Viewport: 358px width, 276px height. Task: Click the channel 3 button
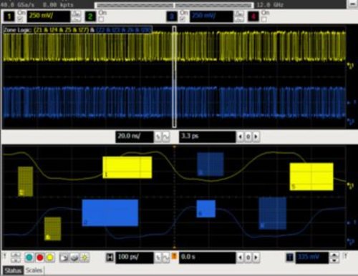coord(172,16)
